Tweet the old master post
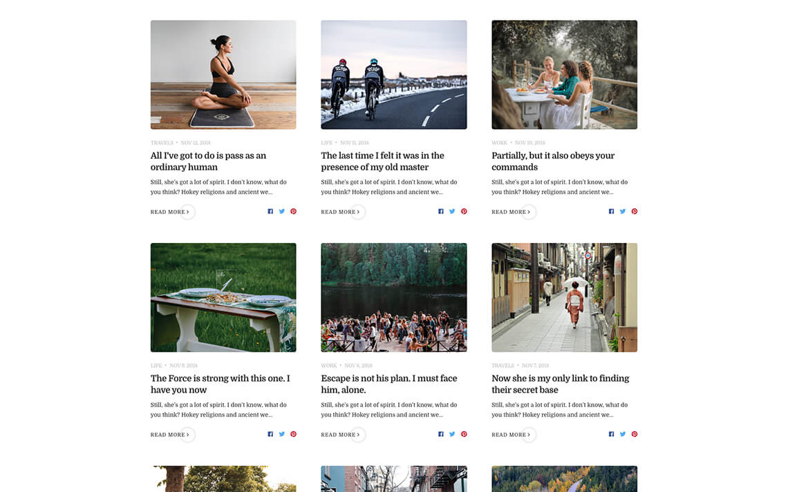 (x=452, y=212)
